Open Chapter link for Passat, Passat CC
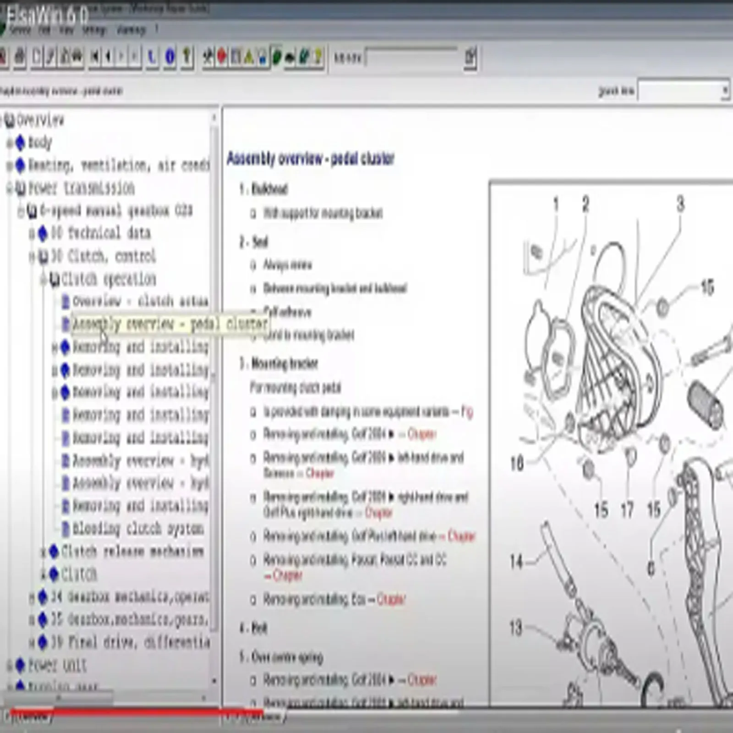Image resolution: width=733 pixels, height=733 pixels. (287, 575)
